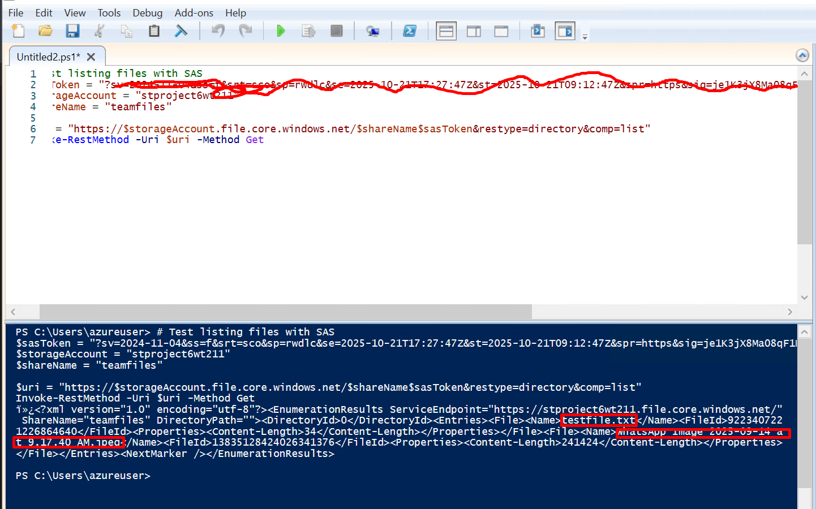Collapse the script pane using the round chevron button
The image size is (816, 509).
pyautogui.click(x=802, y=55)
